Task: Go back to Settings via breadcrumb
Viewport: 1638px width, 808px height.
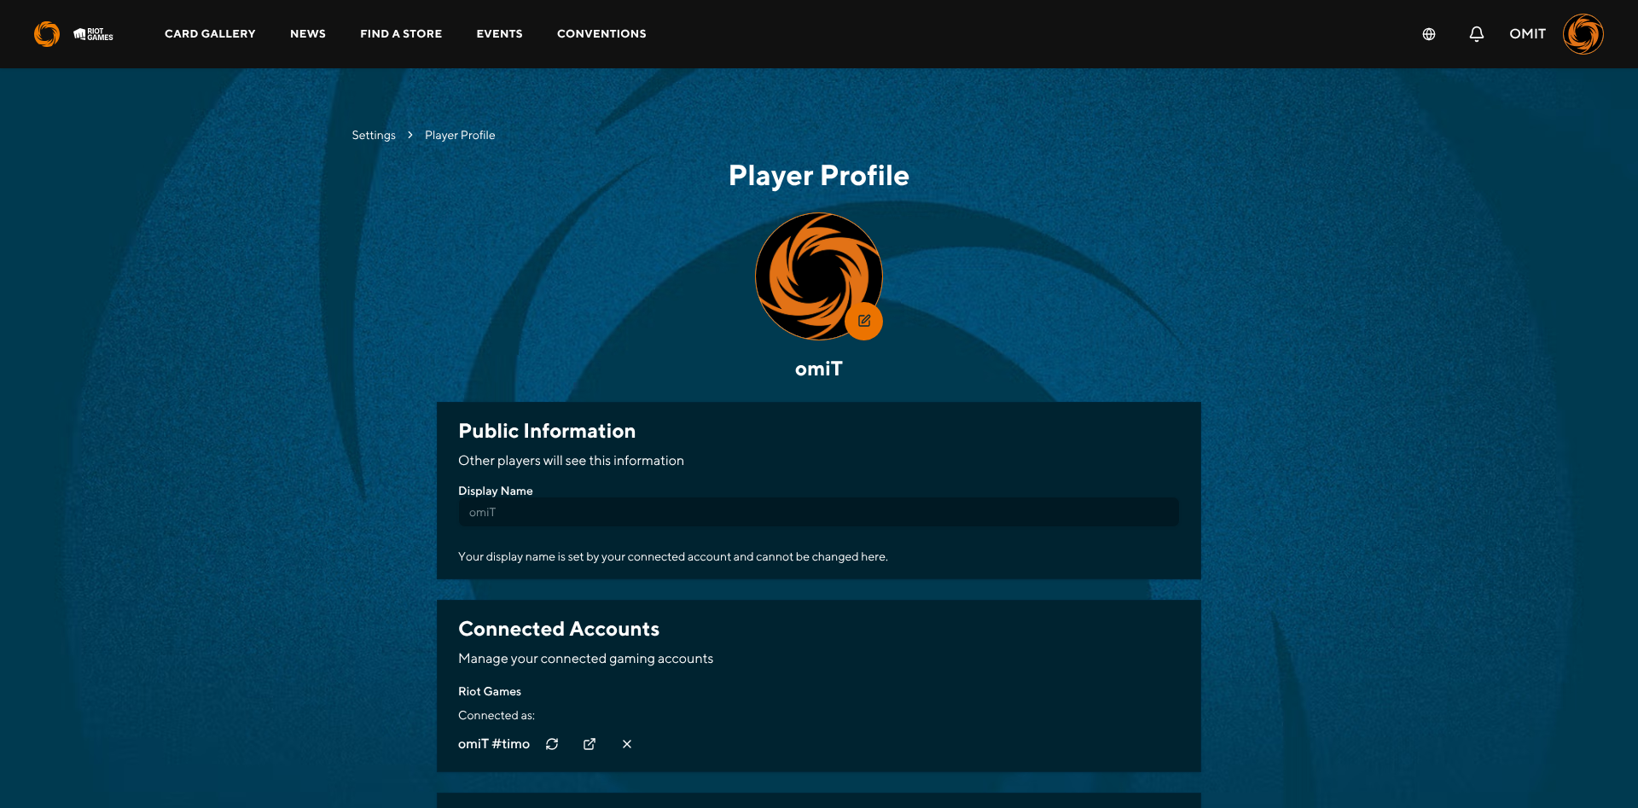Action: pyautogui.click(x=374, y=136)
